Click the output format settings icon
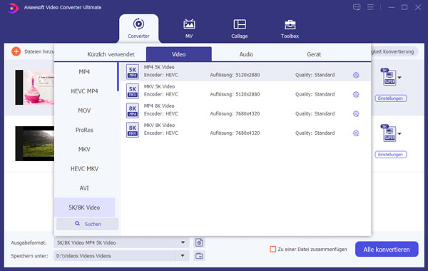This screenshot has width=428, height=271. [199, 242]
